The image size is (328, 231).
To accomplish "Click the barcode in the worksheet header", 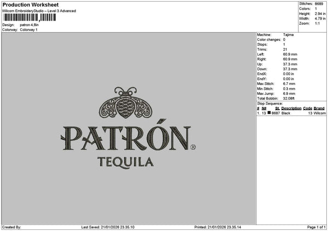I will (30, 17).
